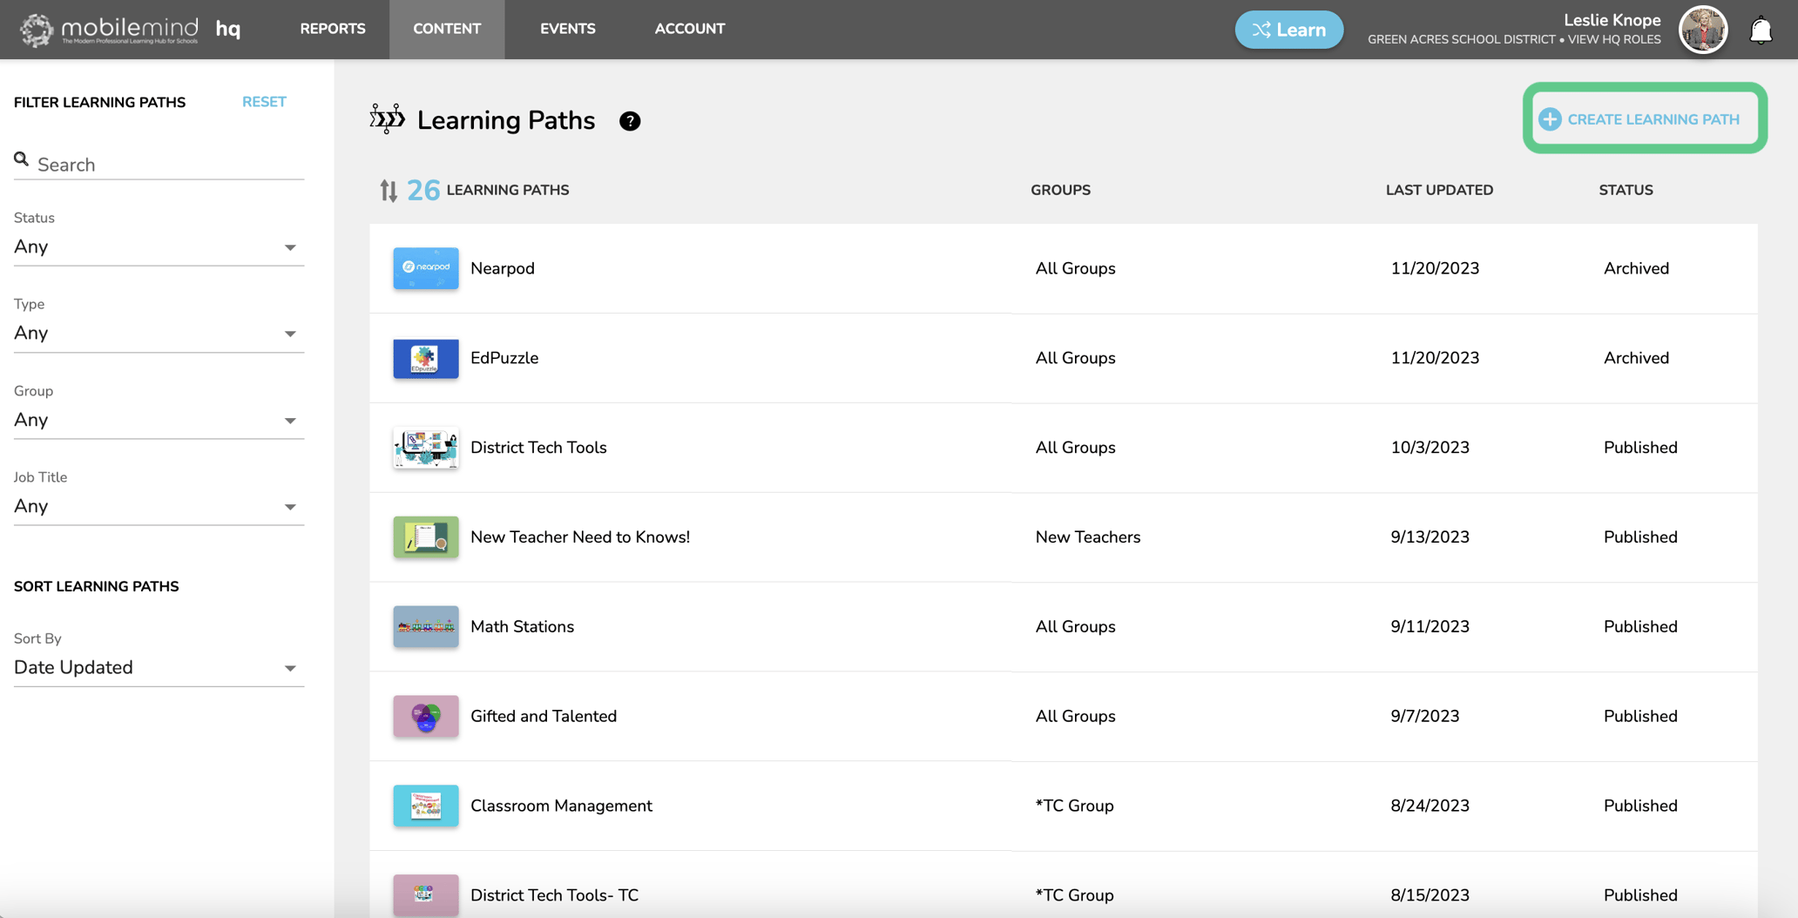Go to the Reports menu

(332, 29)
